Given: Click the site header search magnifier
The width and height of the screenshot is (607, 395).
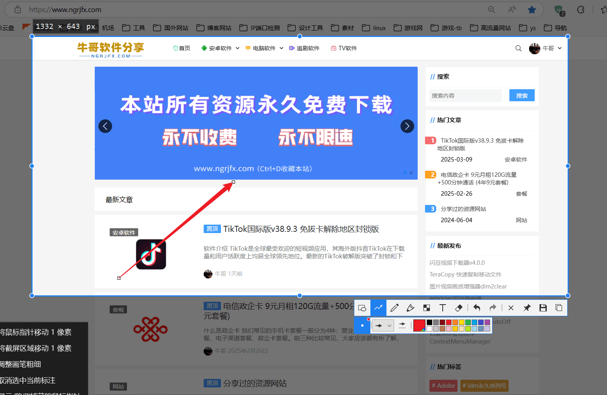Looking at the screenshot, I should click(x=519, y=48).
